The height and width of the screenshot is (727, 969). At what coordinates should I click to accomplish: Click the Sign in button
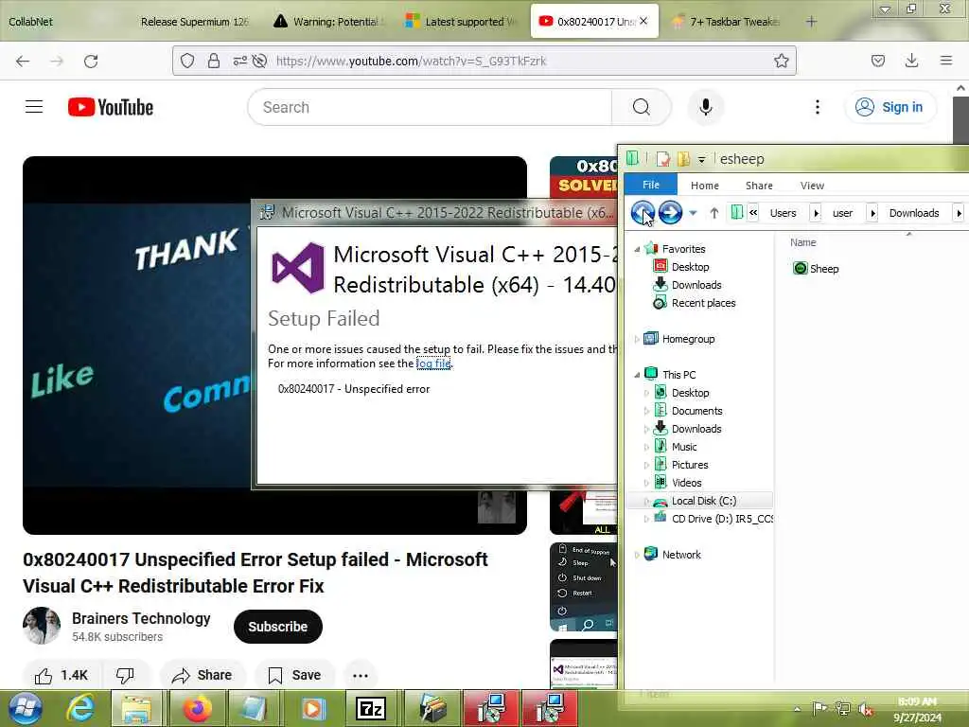(890, 107)
